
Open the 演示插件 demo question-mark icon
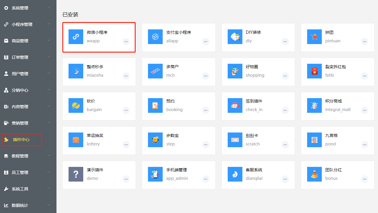76,174
